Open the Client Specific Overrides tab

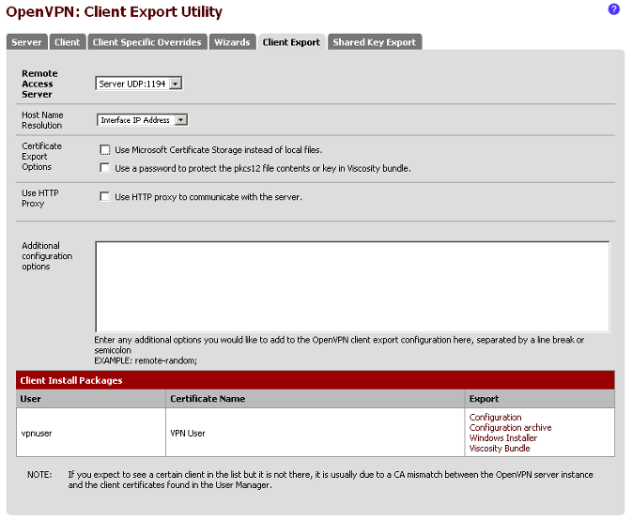[147, 42]
